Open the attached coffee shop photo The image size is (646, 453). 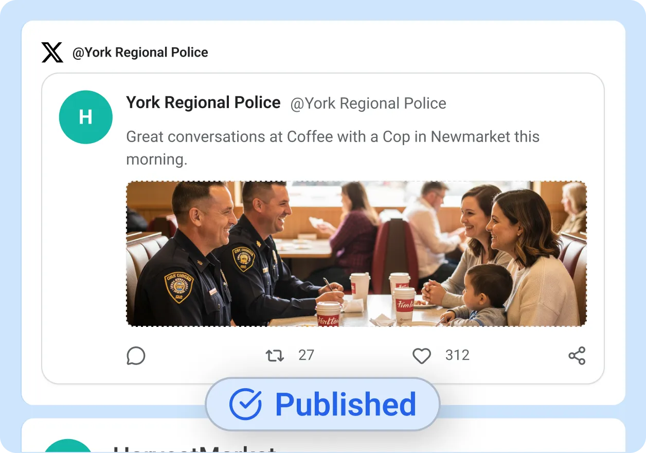point(356,254)
